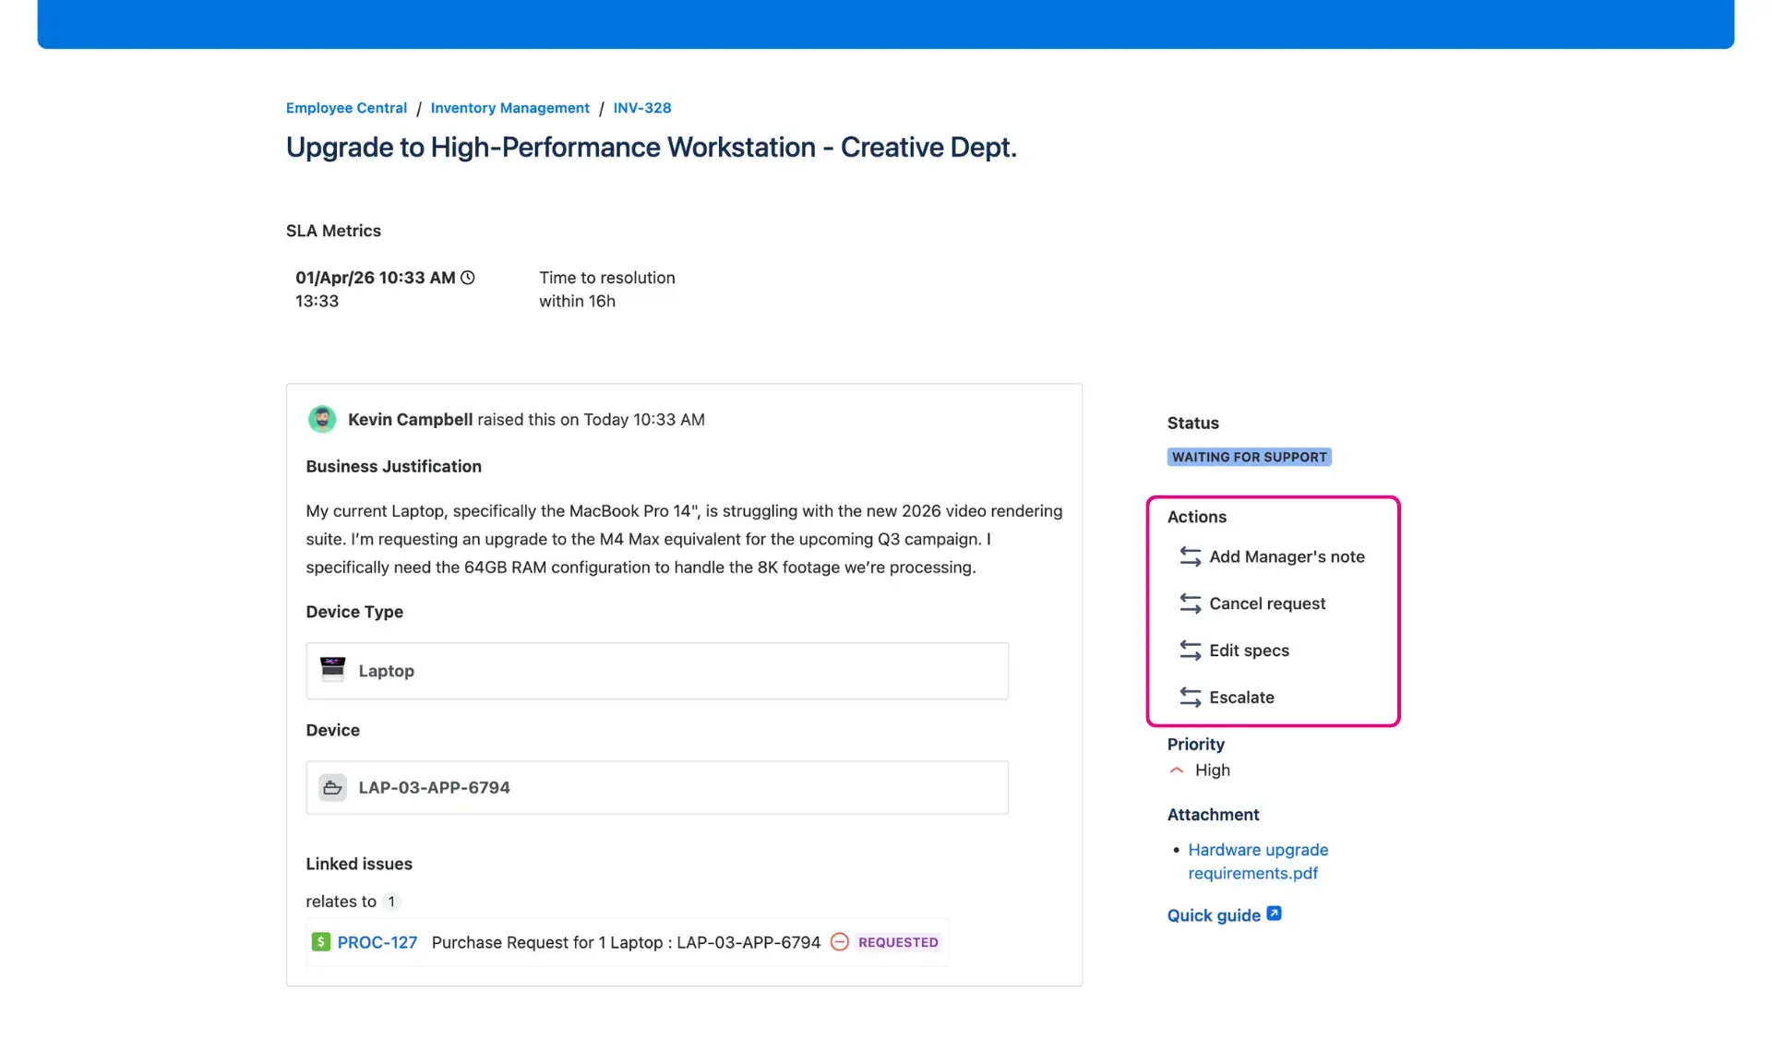Click the transition arrows icon beside Add Manager's note
The height and width of the screenshot is (1039, 1772).
click(x=1189, y=556)
